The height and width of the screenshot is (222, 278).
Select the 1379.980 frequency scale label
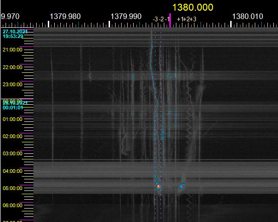click(65, 17)
